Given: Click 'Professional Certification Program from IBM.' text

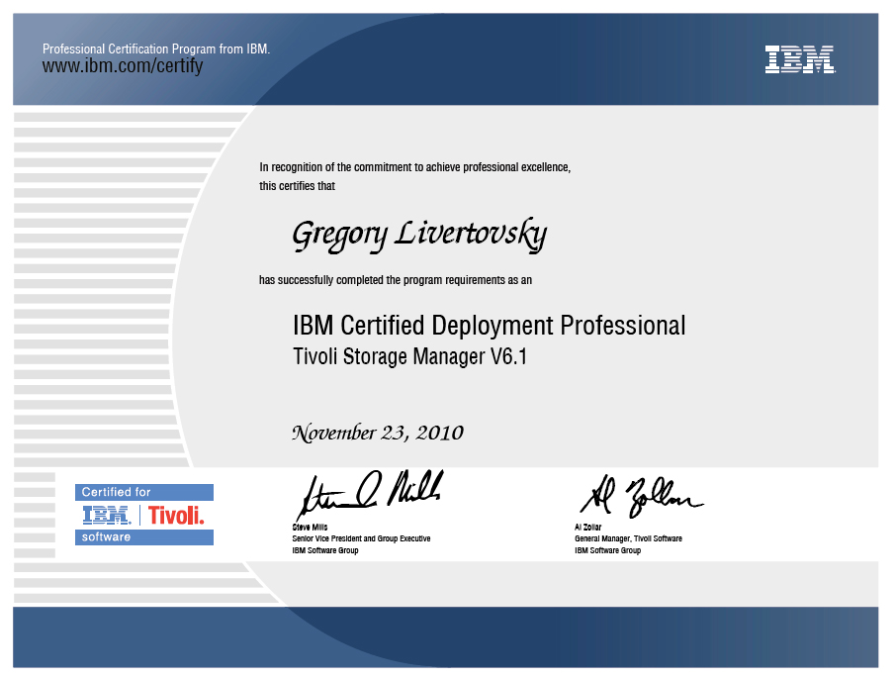Looking at the screenshot, I should pos(156,48).
